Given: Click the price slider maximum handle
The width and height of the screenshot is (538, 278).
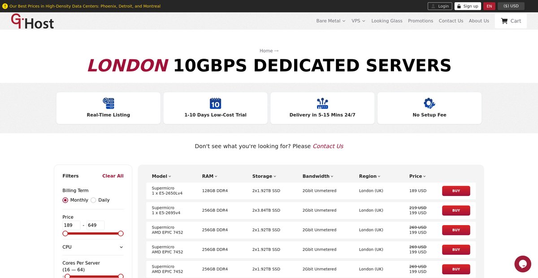Looking at the screenshot, I should [x=121, y=234].
